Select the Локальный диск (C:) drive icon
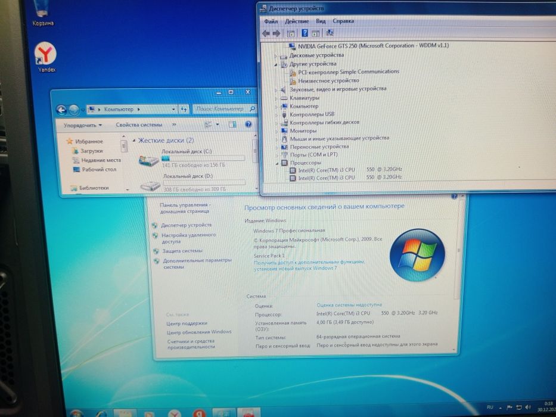 coord(148,160)
